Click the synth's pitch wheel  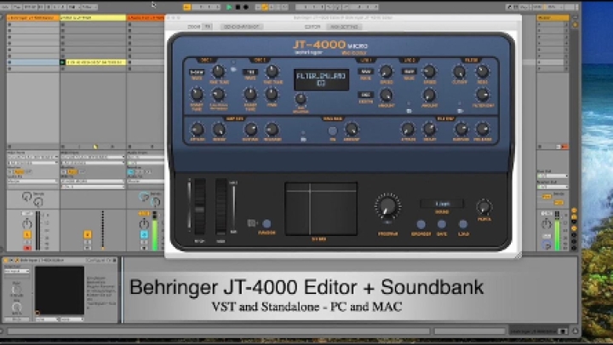click(200, 207)
